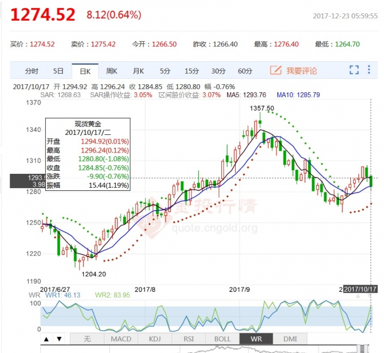Switch indicator to BOLL
This screenshot has height=353, width=384.
pyautogui.click(x=222, y=339)
